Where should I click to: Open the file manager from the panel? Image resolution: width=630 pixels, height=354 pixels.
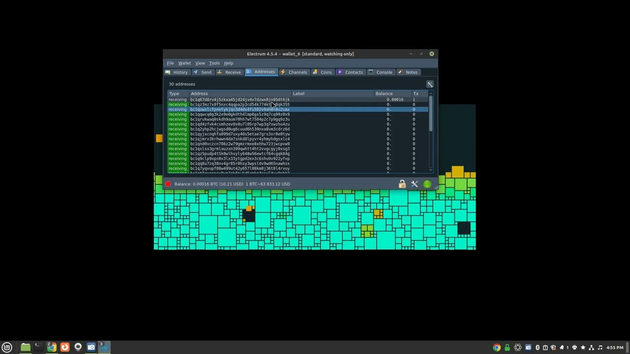(26, 347)
